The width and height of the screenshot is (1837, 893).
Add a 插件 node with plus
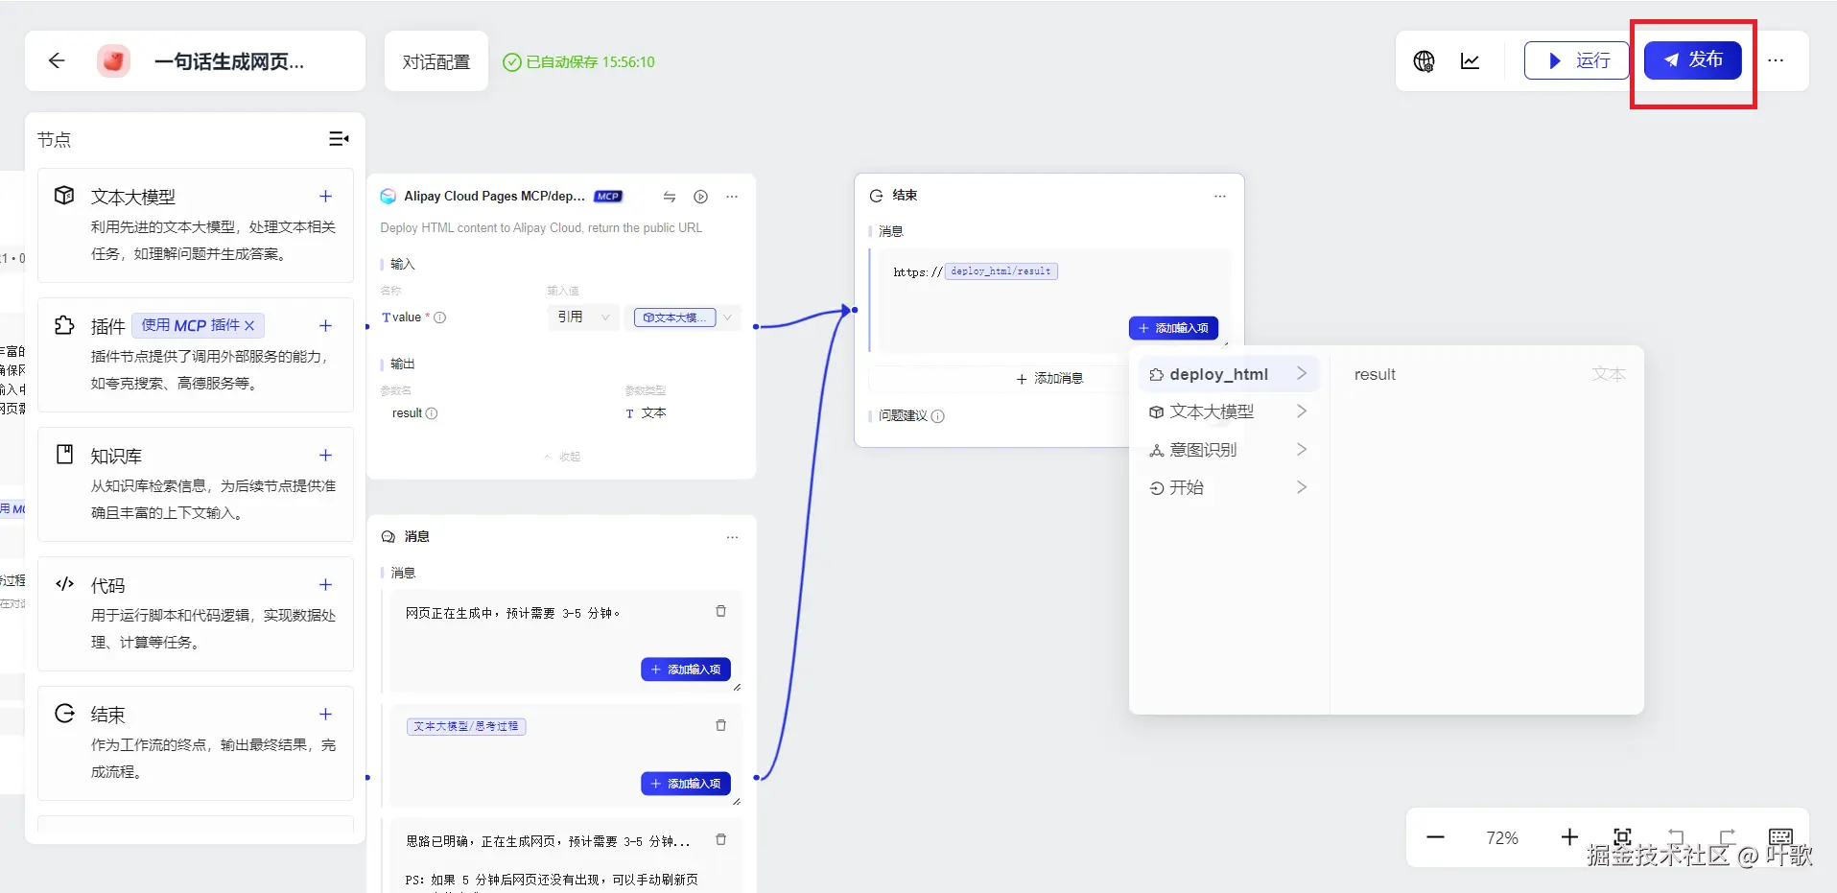tap(325, 326)
